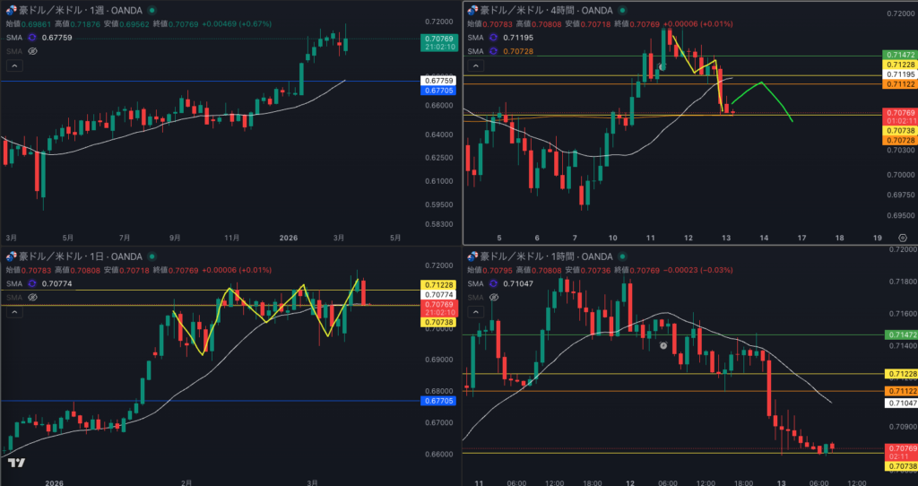Open symbol title 豪ドル／米ドル・1時間・OANDA
This screenshot has height=486, width=918.
pos(546,256)
